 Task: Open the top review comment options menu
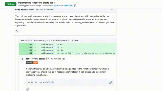(112, 10)
